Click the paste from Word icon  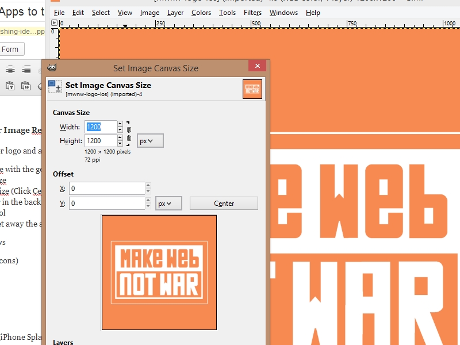point(26,86)
